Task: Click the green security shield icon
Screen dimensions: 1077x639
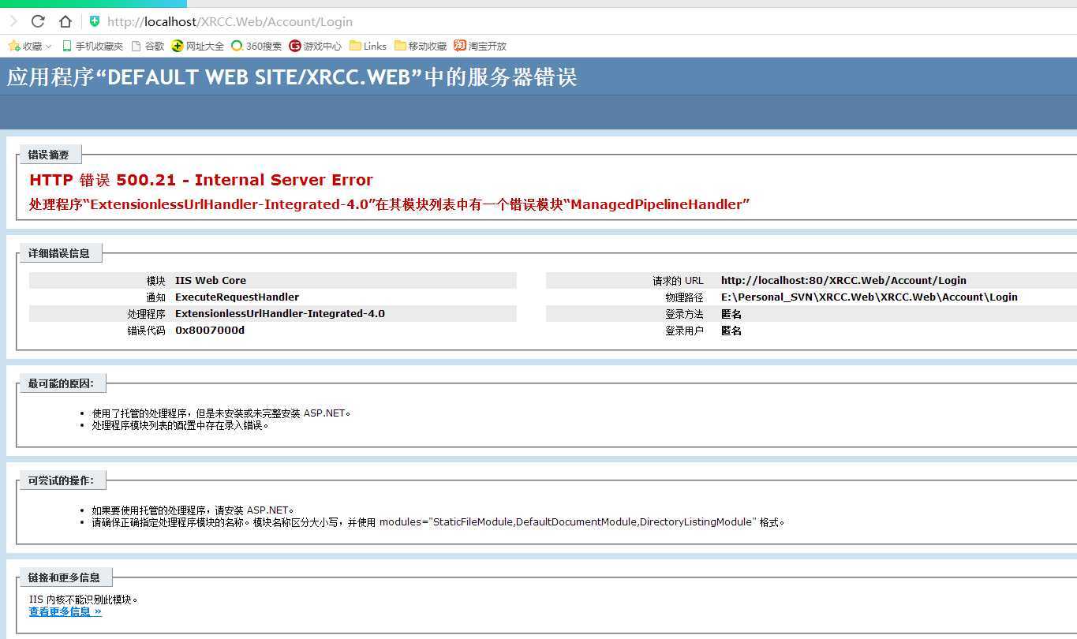Action: [x=95, y=21]
